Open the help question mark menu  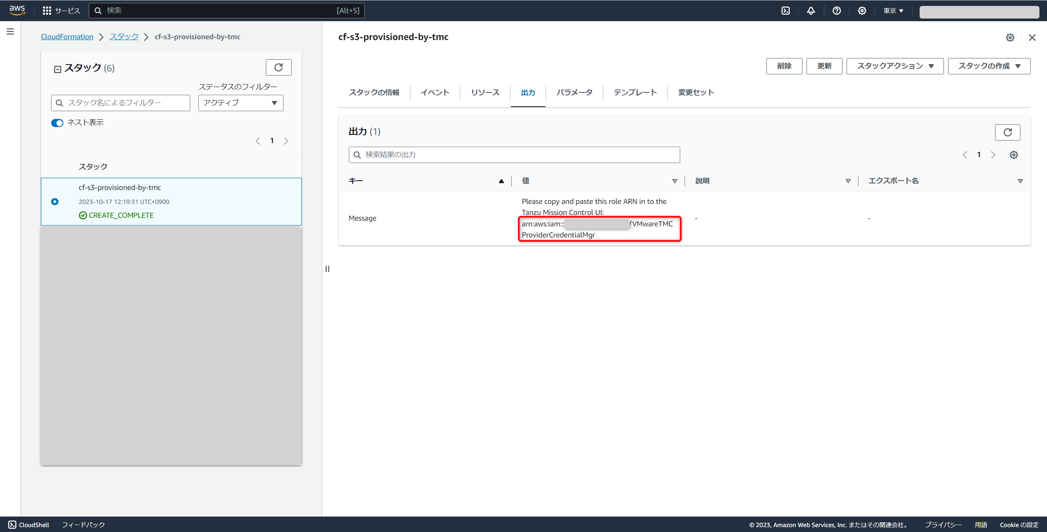(836, 11)
